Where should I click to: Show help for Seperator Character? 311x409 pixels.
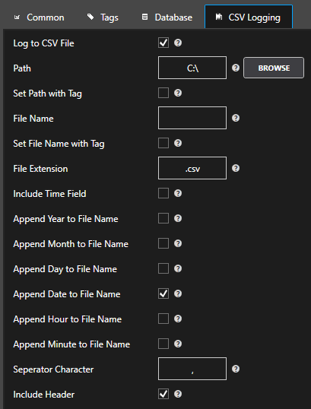pyautogui.click(x=236, y=369)
